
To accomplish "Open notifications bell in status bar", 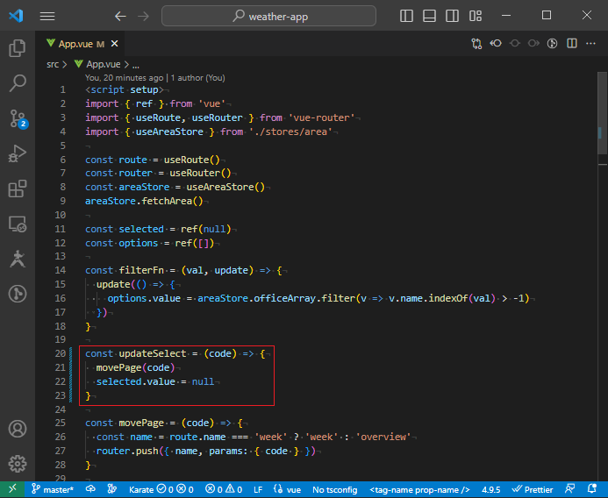I will point(591,489).
